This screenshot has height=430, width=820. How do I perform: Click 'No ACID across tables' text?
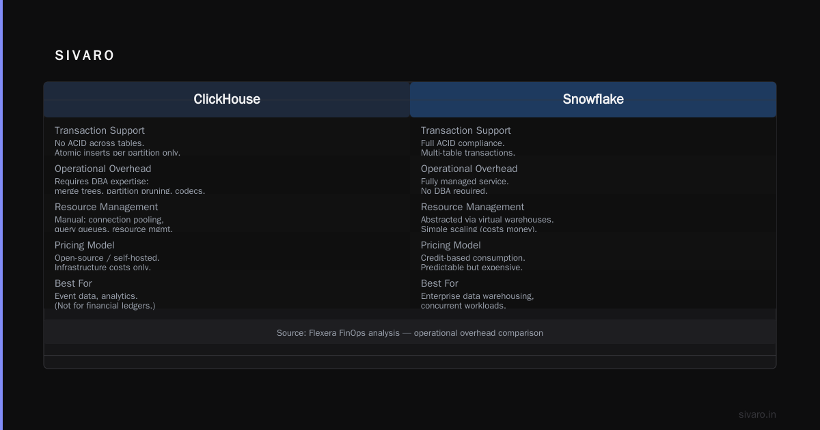click(x=99, y=143)
